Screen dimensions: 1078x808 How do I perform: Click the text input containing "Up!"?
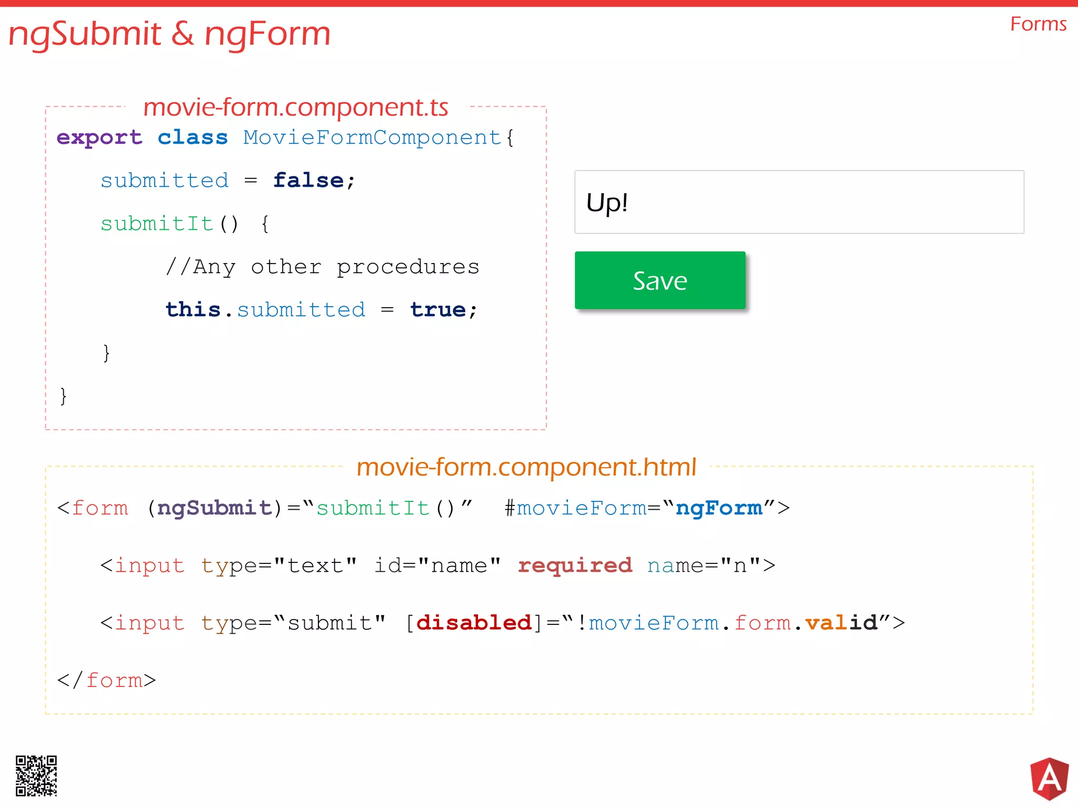tap(799, 202)
